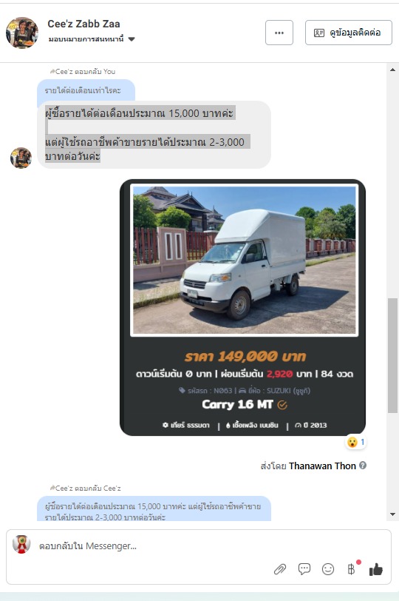Click the baht payment request icon
The height and width of the screenshot is (601, 399).
coord(351,569)
